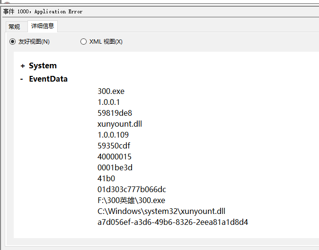Click the 40000015 exception code

point(115,157)
